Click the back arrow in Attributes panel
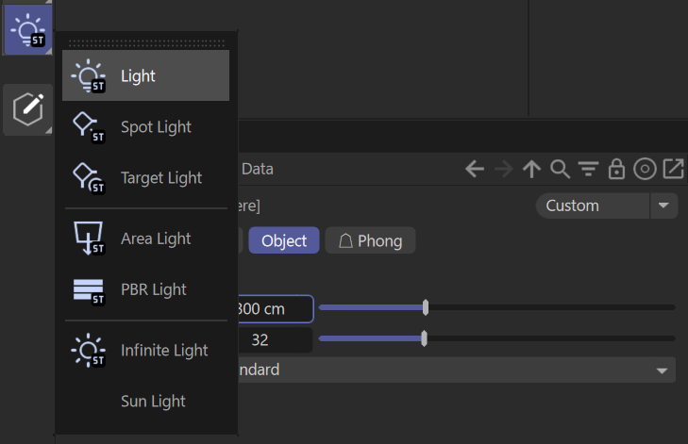 coord(475,170)
